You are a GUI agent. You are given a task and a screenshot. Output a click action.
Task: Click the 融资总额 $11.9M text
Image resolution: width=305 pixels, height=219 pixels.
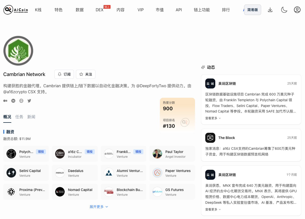tap(17, 139)
